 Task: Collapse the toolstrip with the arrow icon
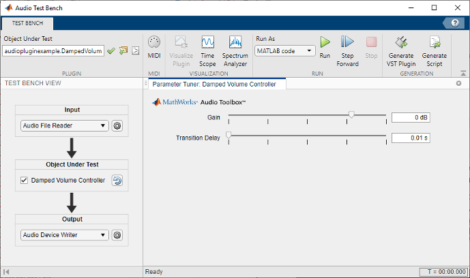pyautogui.click(x=463, y=73)
